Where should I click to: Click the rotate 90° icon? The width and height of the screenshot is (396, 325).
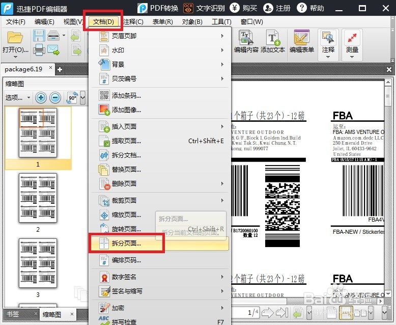(72, 97)
